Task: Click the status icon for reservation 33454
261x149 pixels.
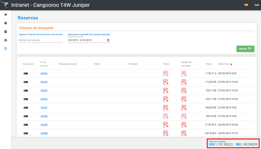Action: point(166,74)
